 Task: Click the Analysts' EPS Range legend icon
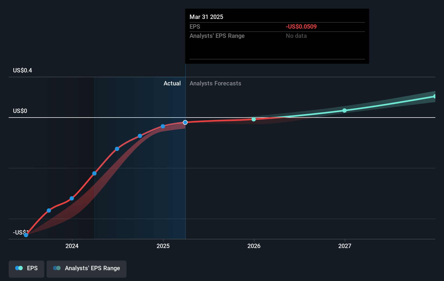pyautogui.click(x=57, y=268)
